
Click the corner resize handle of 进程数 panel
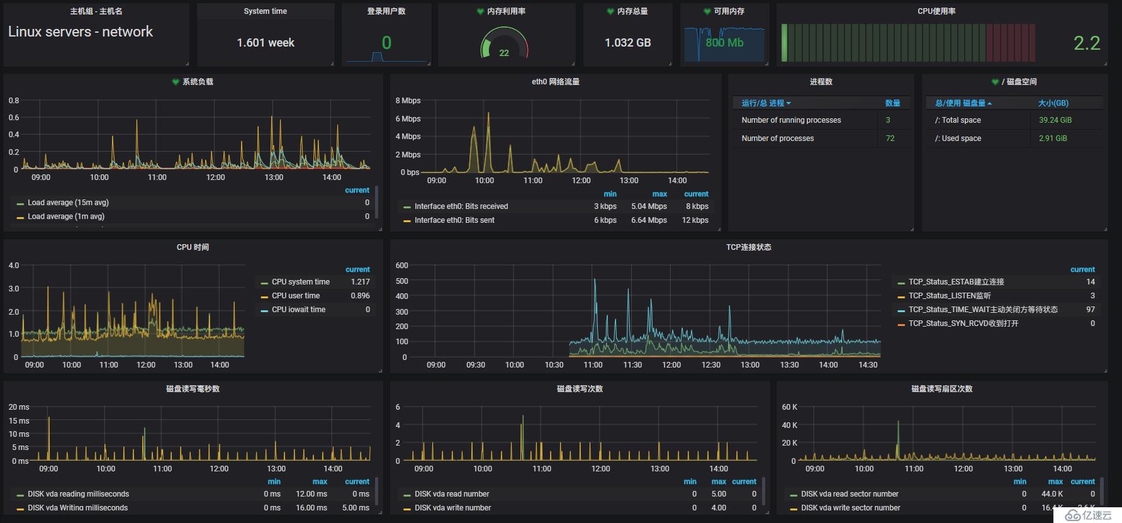(x=911, y=229)
